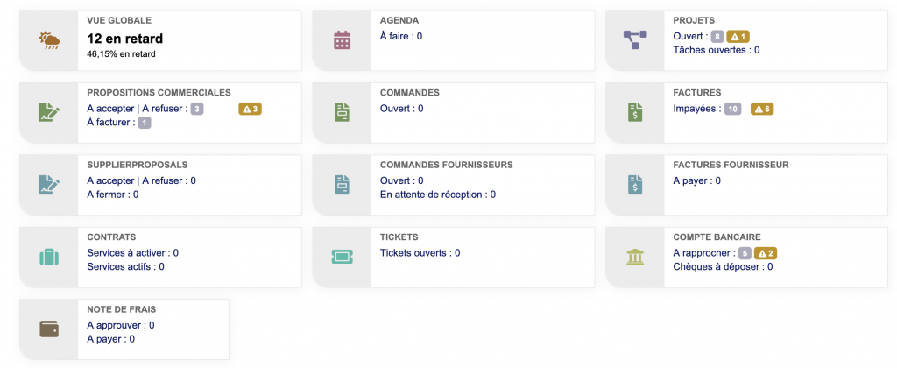Click the Commandes Fournisseurs document icon
Image resolution: width=897 pixels, height=368 pixels.
tap(343, 184)
